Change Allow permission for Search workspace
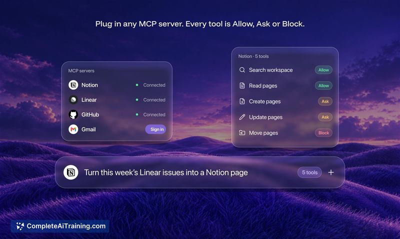The image size is (400, 239). click(323, 70)
